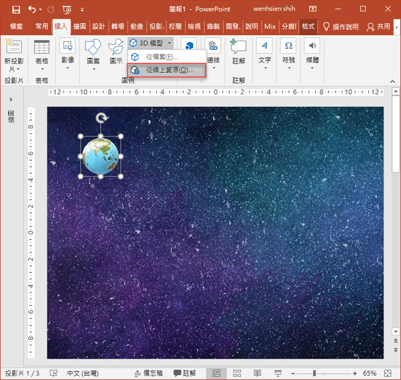401x380 pixels.
Task: Expand the slide thumbnail pane arrow
Action: point(11,99)
